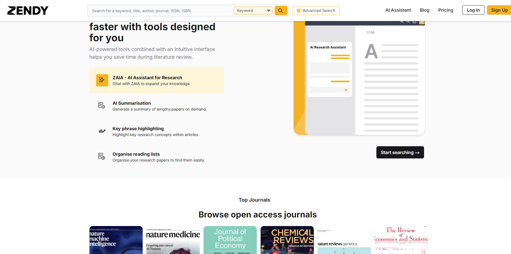Image resolution: width=511 pixels, height=254 pixels.
Task: Open Advanced Search
Action: (x=316, y=11)
